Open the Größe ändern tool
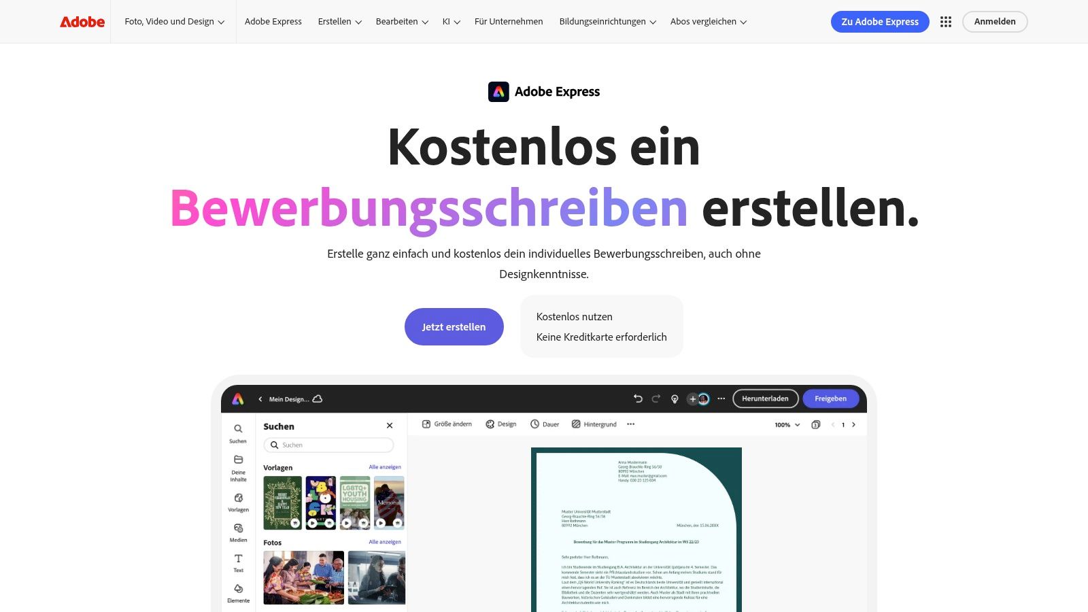 point(447,424)
